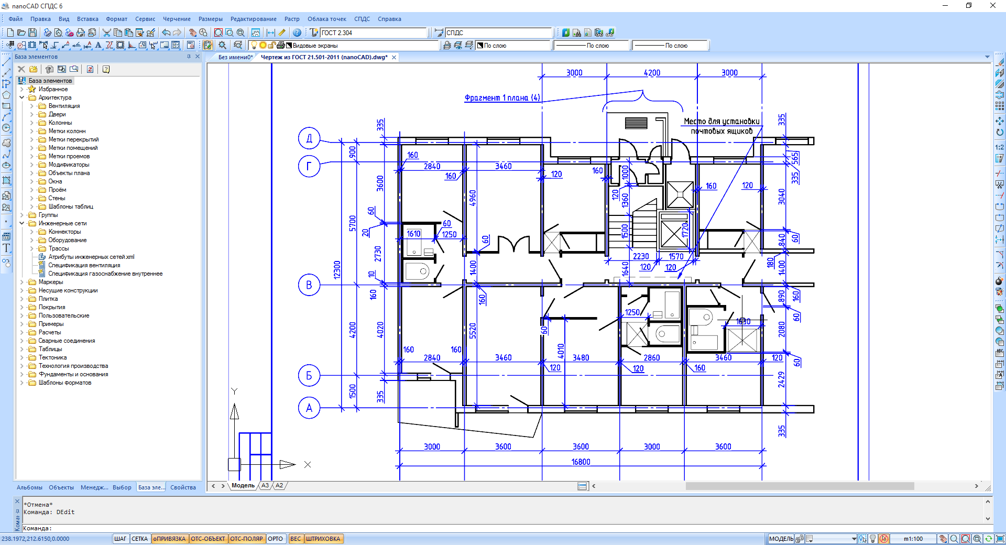Click the line tool in the left toolbar
This screenshot has height=545, width=1006.
point(6,62)
